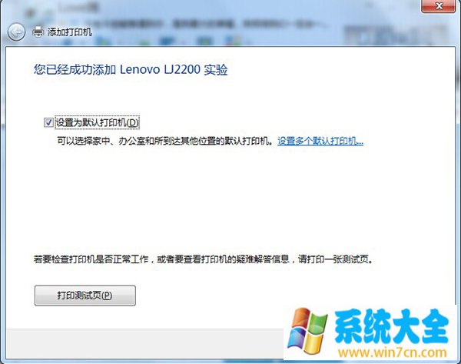461x364 pixels.
Task: Click the gray footer bar of the dialog
Action: (144, 344)
